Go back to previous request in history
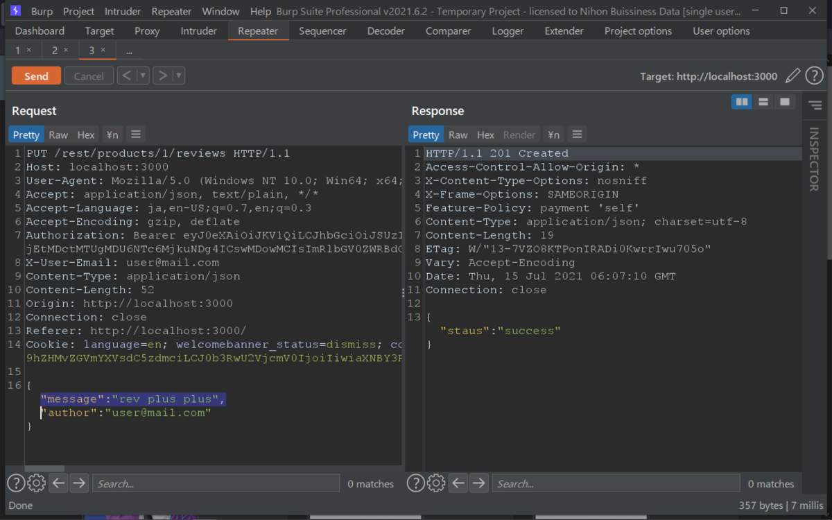Viewport: 832px width, 520px height. 126,76
